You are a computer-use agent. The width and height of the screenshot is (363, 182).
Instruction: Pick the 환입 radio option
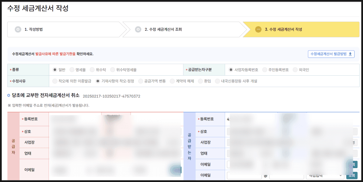[200, 81]
